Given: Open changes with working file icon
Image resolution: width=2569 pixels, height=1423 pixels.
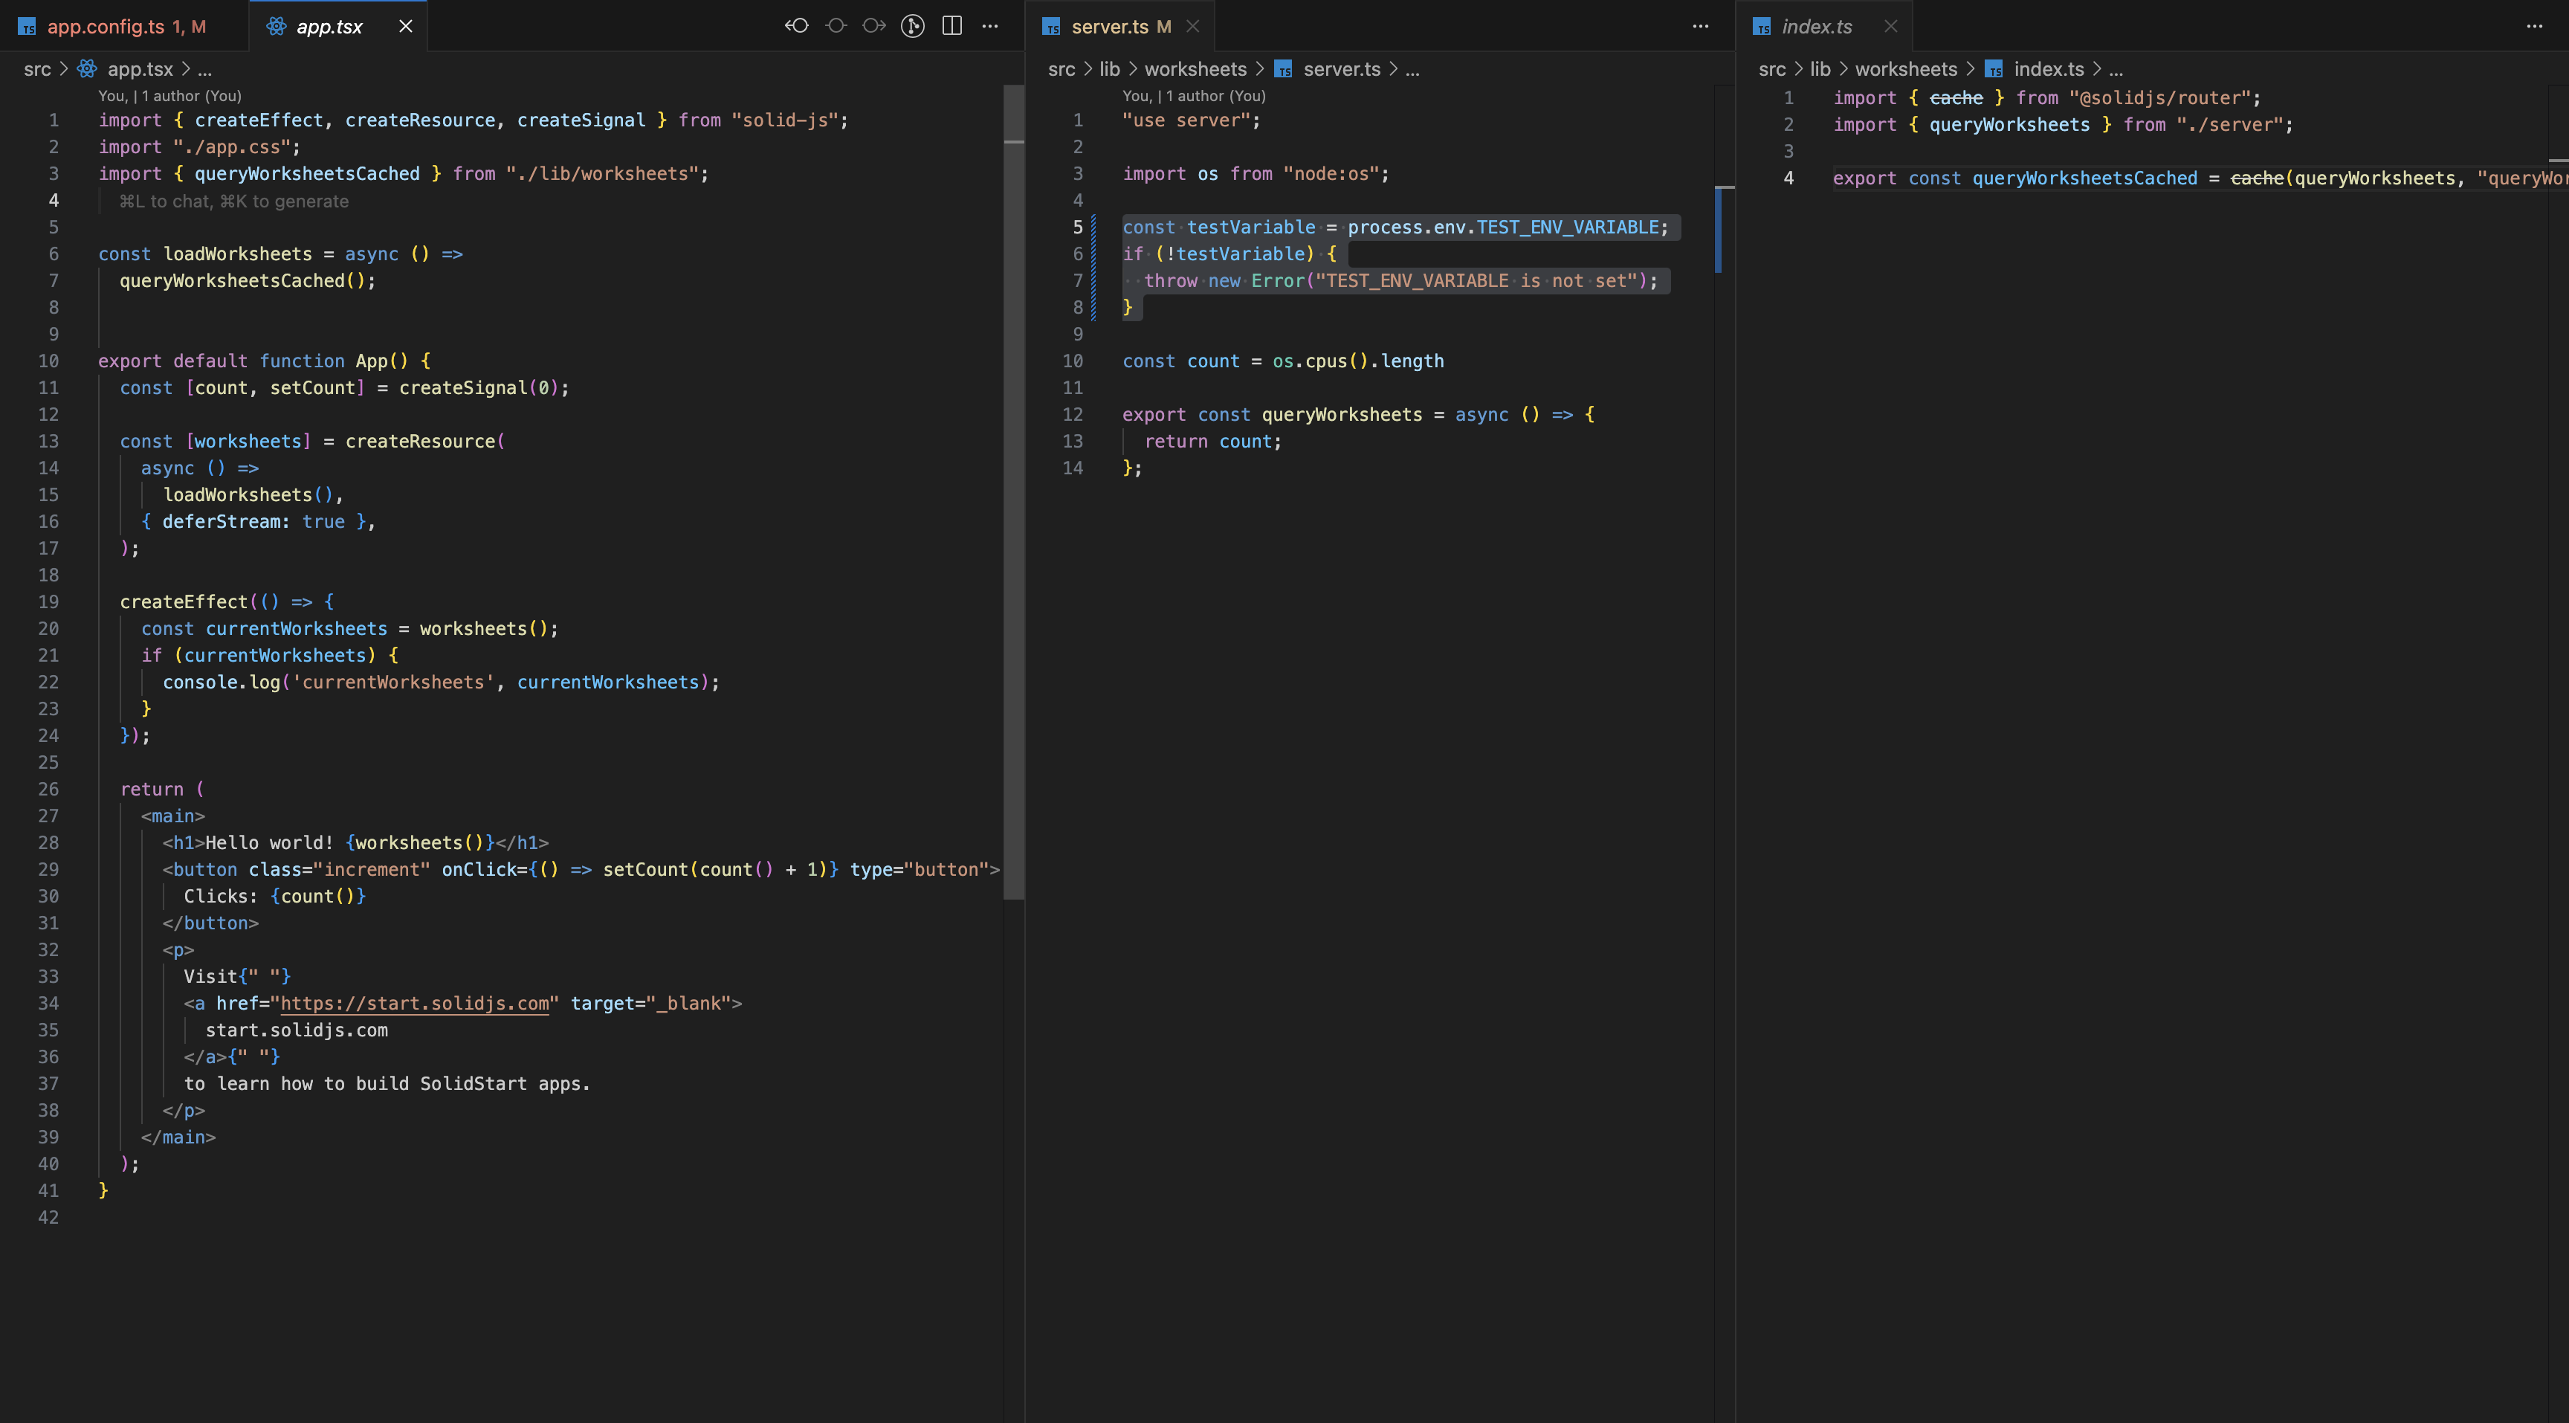Looking at the screenshot, I should tap(836, 26).
